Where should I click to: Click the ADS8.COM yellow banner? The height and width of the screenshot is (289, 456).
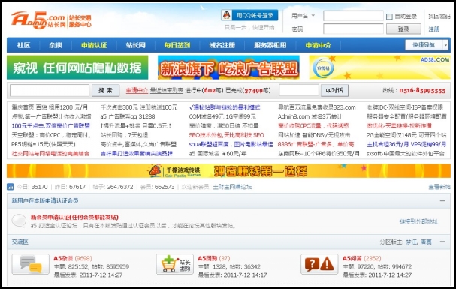pos(379,68)
